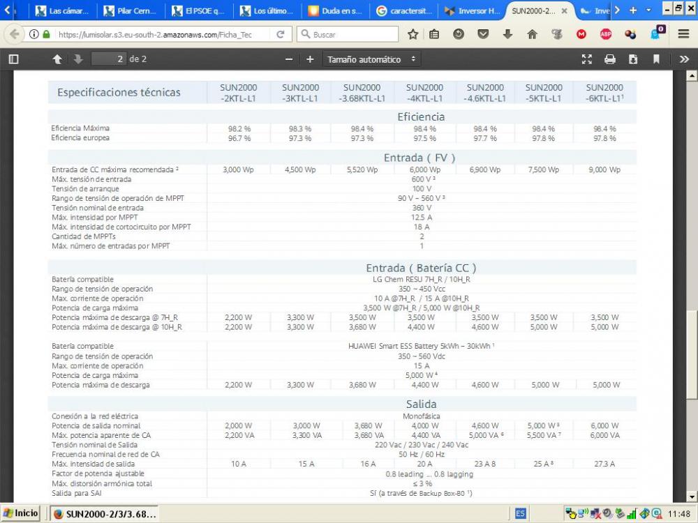This screenshot has width=698, height=523.
Task: Bookmark the current PDF view
Action: [x=656, y=59]
